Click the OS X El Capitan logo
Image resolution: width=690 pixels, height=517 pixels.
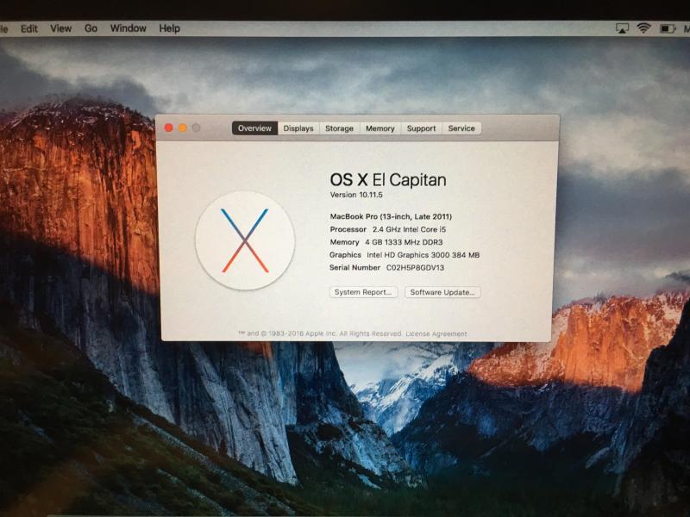[x=245, y=240]
